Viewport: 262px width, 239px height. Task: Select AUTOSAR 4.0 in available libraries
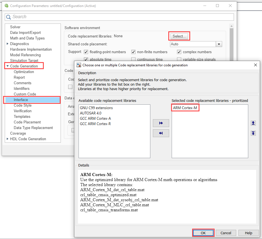tap(91, 113)
